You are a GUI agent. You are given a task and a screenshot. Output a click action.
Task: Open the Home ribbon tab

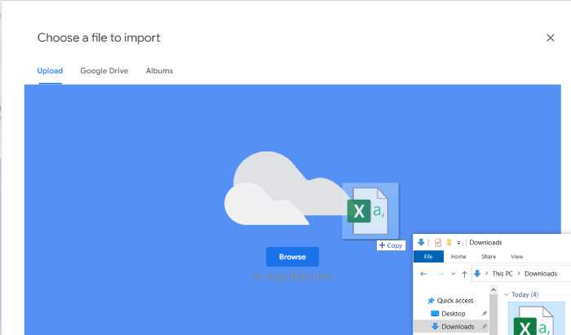[458, 257]
